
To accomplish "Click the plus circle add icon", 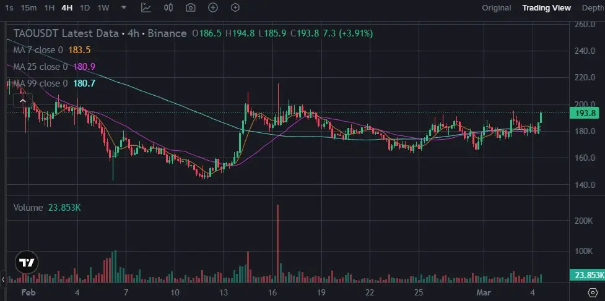I will click(x=213, y=7).
